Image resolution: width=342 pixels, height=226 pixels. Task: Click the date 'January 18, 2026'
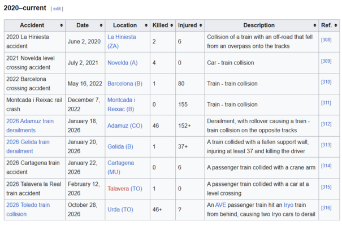tap(83, 125)
